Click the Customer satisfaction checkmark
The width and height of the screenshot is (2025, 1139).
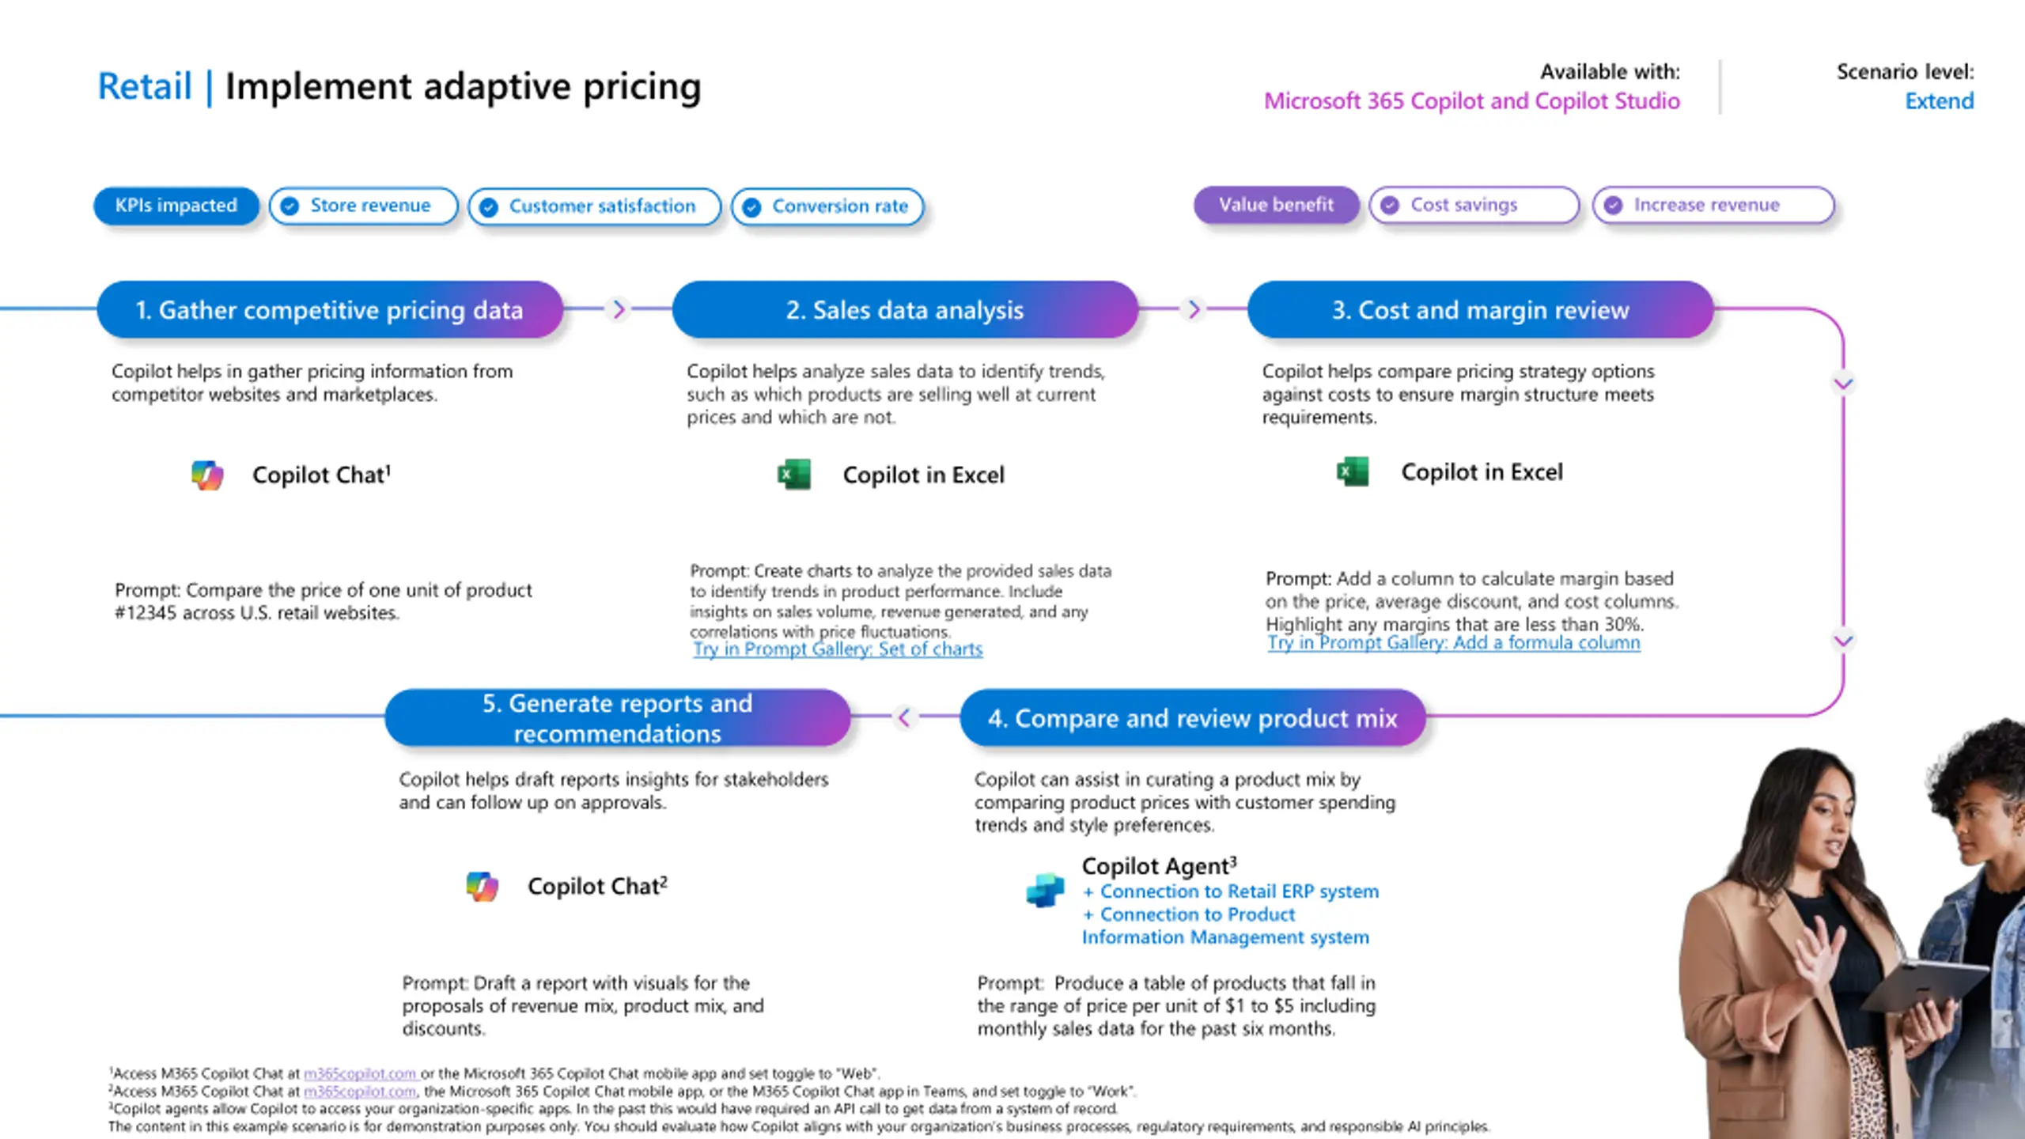(x=489, y=206)
